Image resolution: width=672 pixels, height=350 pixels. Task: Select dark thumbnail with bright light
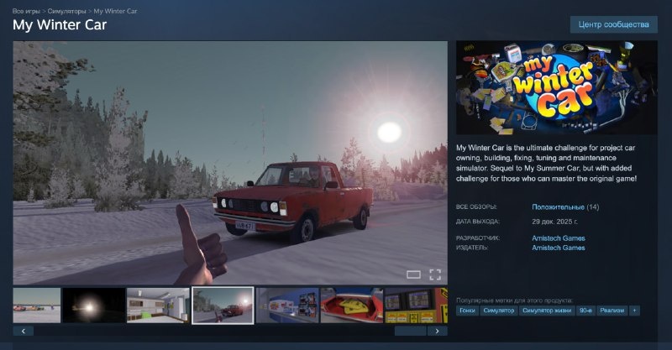click(x=94, y=306)
